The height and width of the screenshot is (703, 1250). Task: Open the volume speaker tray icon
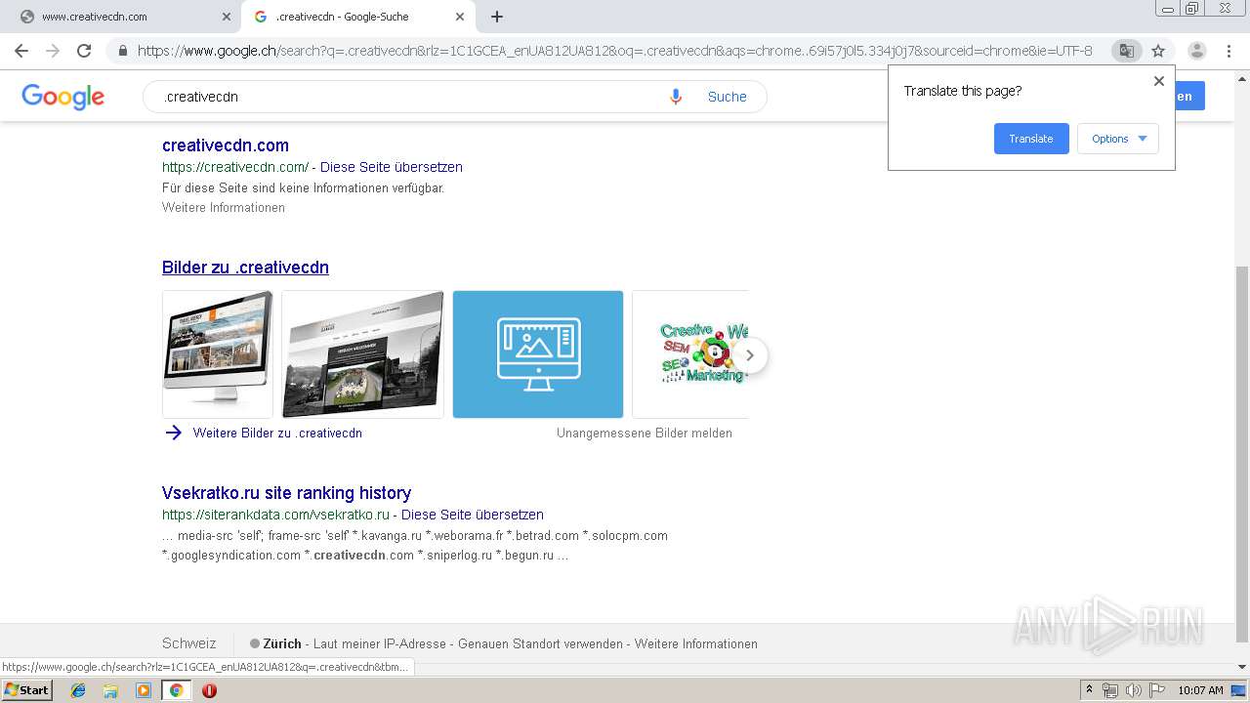[x=1134, y=690]
